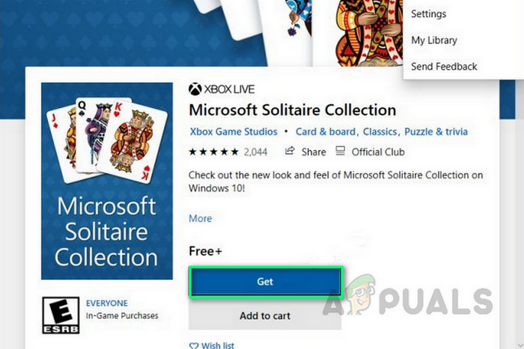
Task: Open the Xbox Game Studios publisher link
Action: point(234,132)
